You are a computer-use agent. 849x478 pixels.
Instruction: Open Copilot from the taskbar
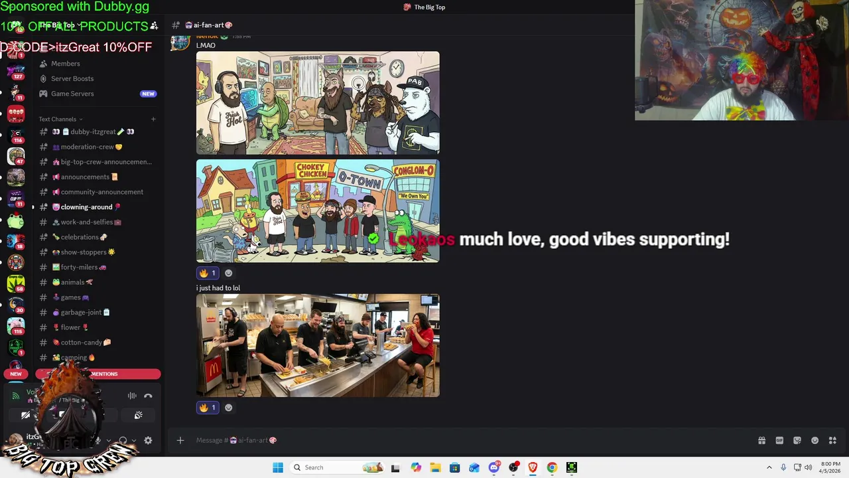(x=416, y=467)
